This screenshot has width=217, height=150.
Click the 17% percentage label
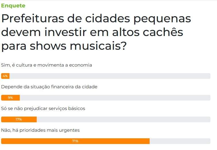point(19,119)
